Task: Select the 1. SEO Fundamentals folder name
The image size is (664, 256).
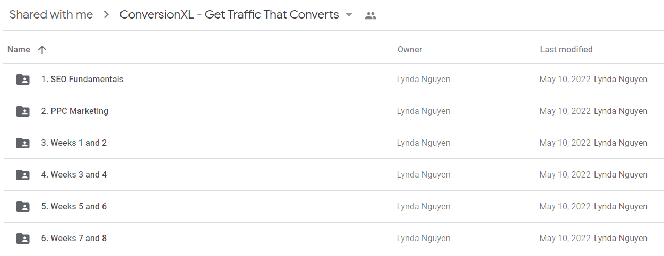Action: tap(82, 80)
